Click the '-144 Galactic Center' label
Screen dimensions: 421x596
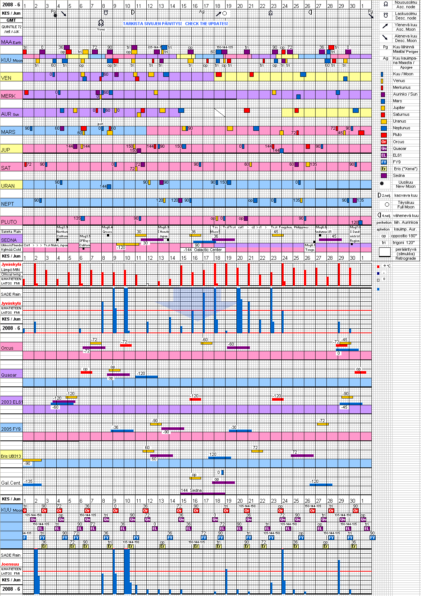(203, 250)
